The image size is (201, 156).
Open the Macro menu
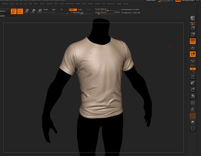pyautogui.click(x=36, y=4)
